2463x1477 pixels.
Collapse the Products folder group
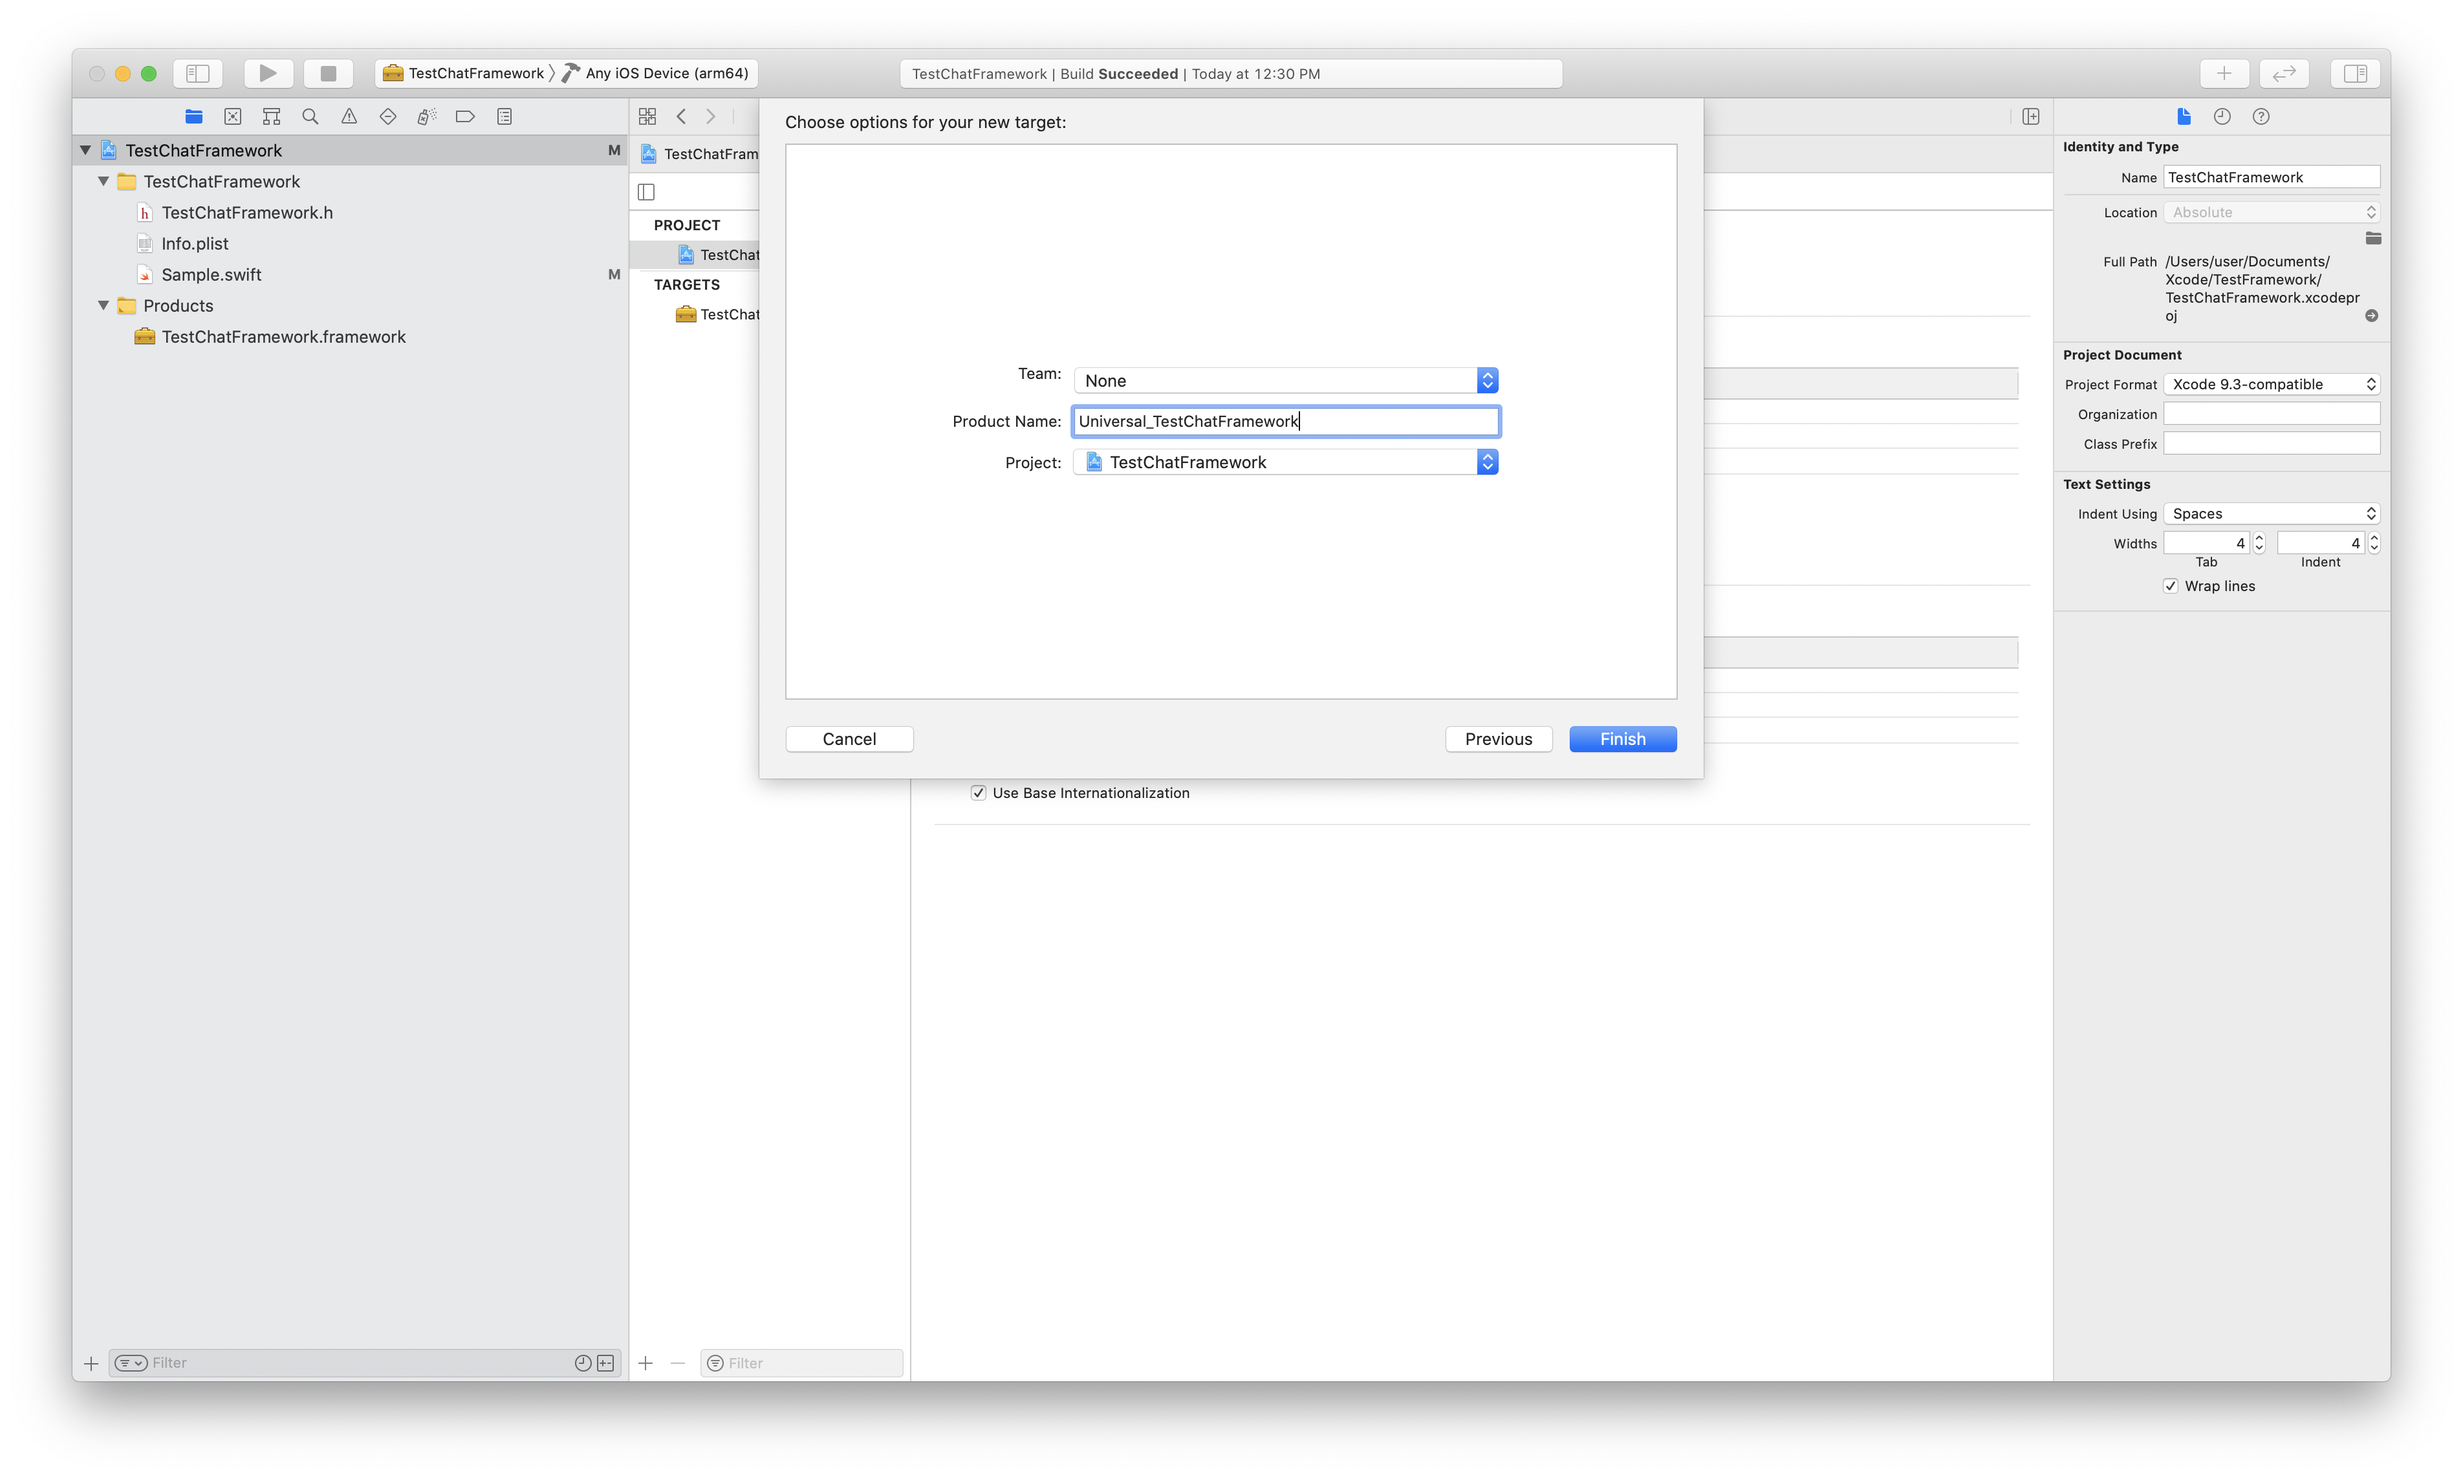[x=103, y=305]
